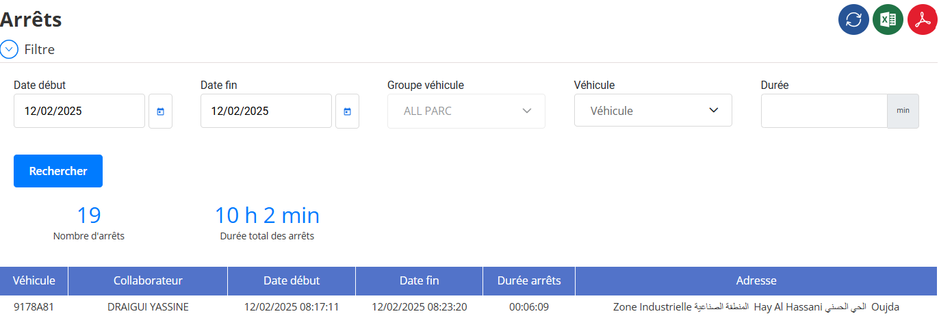Click inside the Date début field
This screenshot has height=316, width=939.
(x=79, y=111)
